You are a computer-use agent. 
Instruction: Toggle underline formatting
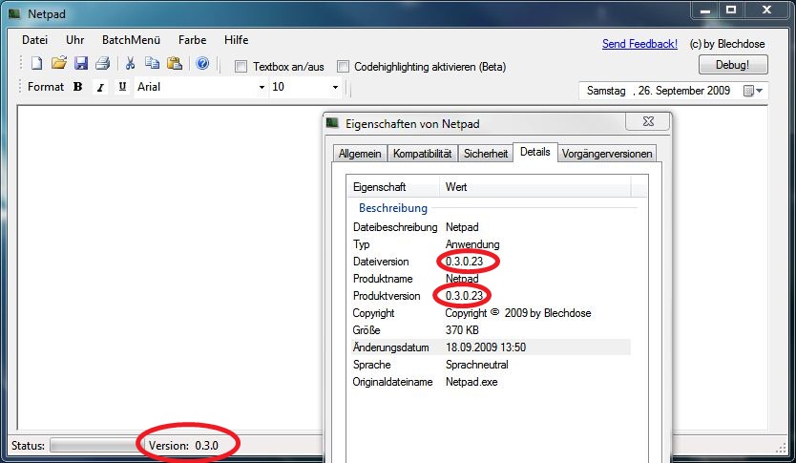[122, 87]
